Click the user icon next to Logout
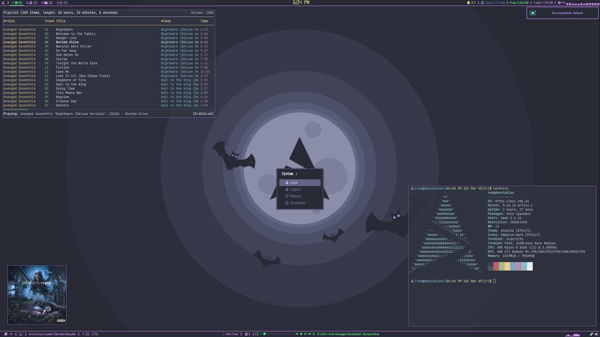600x337 pixels. point(287,189)
